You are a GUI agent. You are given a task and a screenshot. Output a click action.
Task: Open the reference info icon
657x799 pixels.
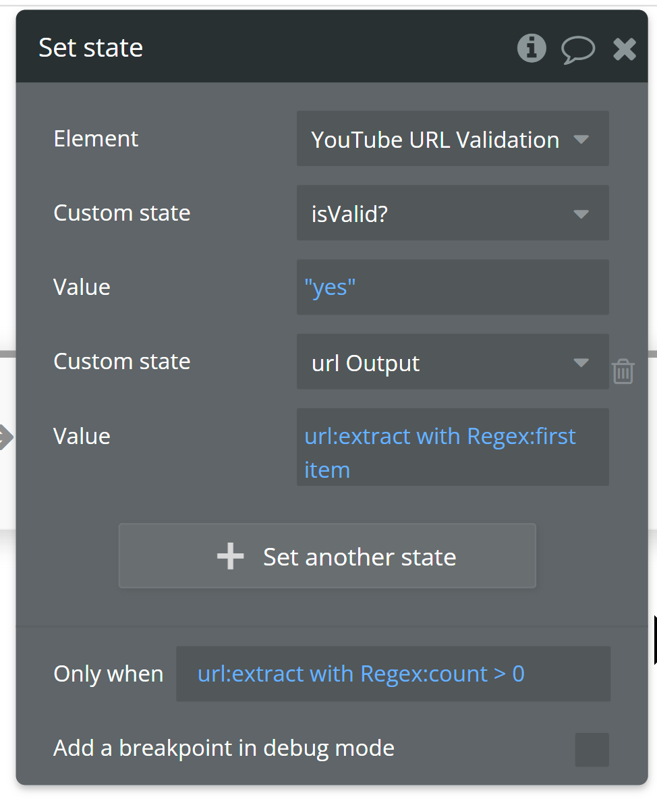pyautogui.click(x=532, y=49)
